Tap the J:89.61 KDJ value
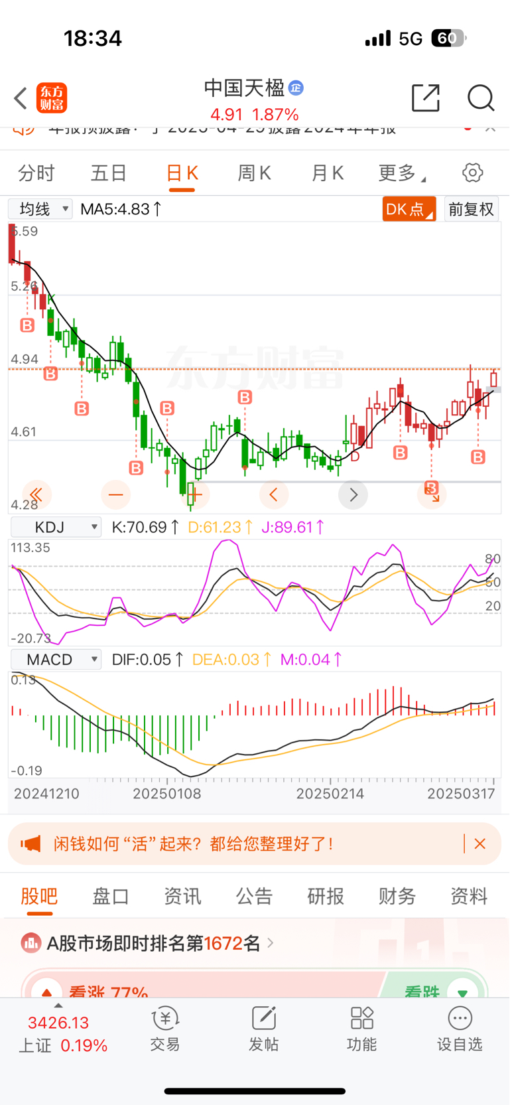 pos(292,527)
